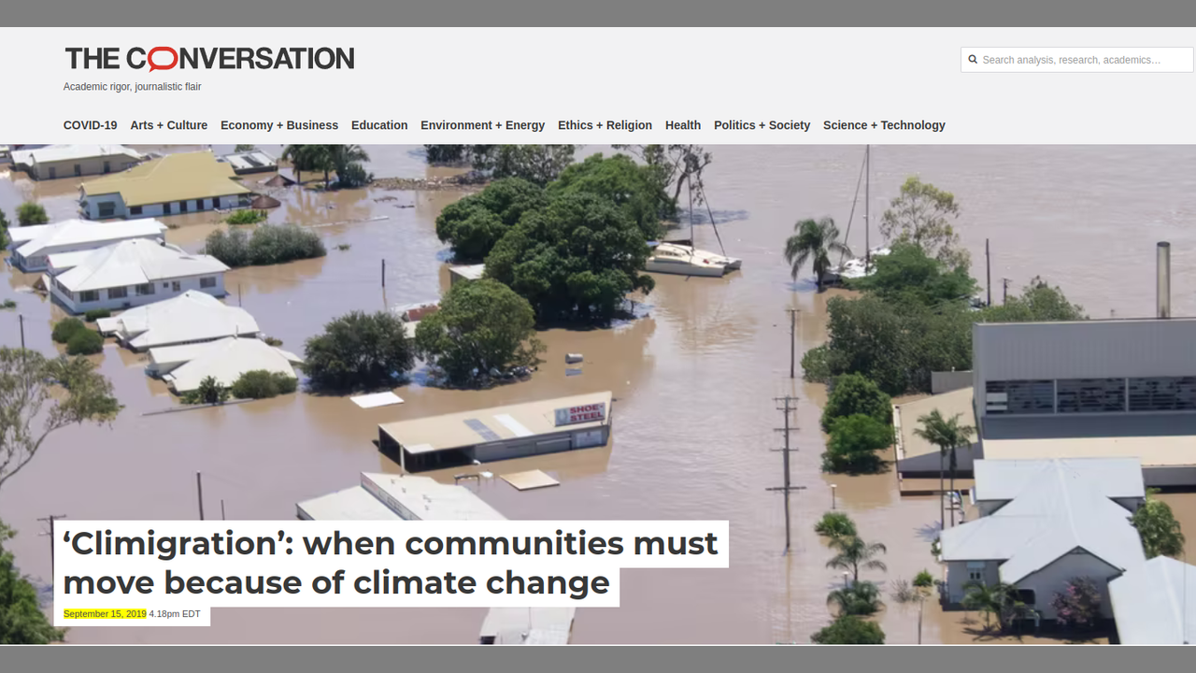Go to Politics + Society
The image size is (1196, 673).
click(762, 125)
